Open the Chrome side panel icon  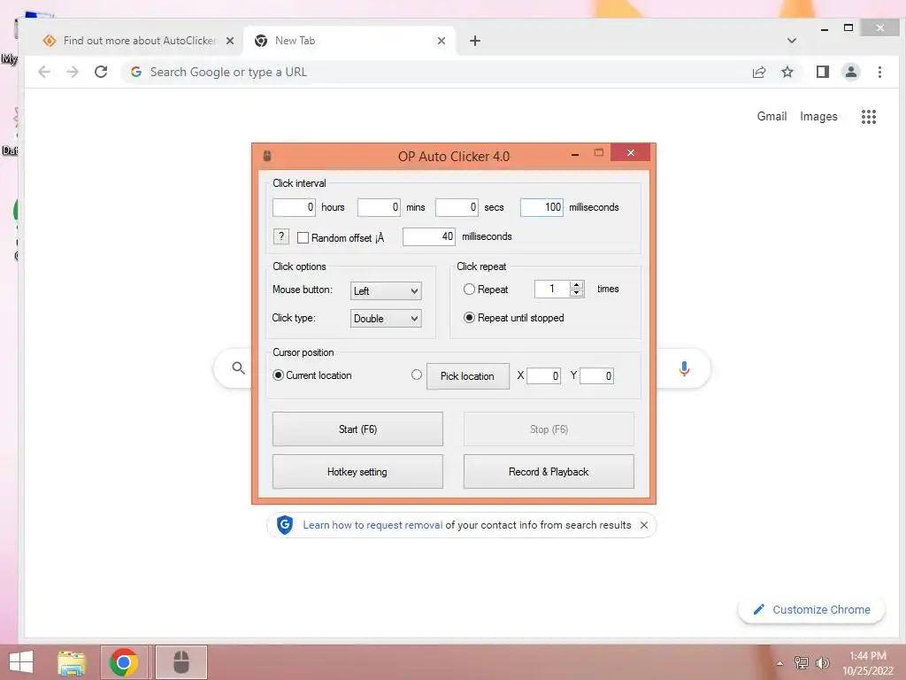822,72
